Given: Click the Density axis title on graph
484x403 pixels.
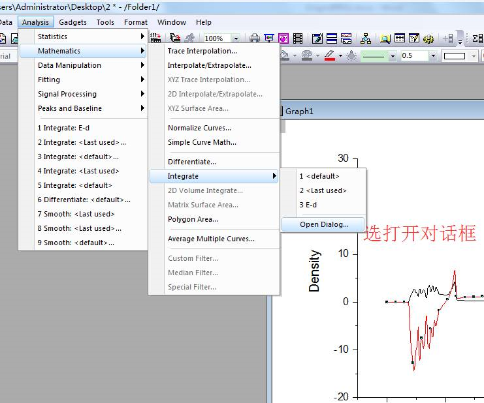Looking at the screenshot, I should [x=315, y=271].
